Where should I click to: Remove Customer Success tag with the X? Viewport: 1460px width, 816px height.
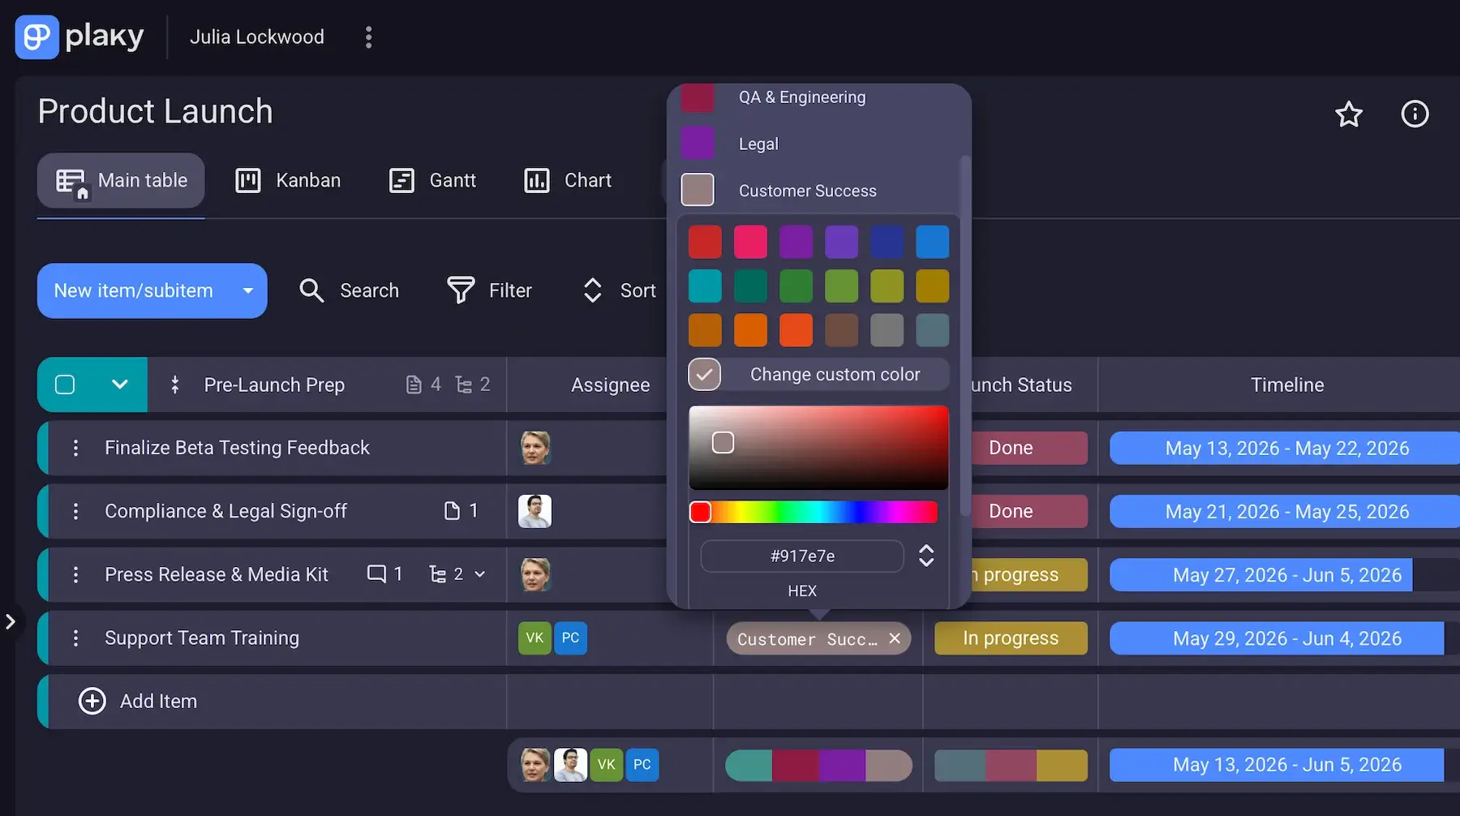[895, 638]
